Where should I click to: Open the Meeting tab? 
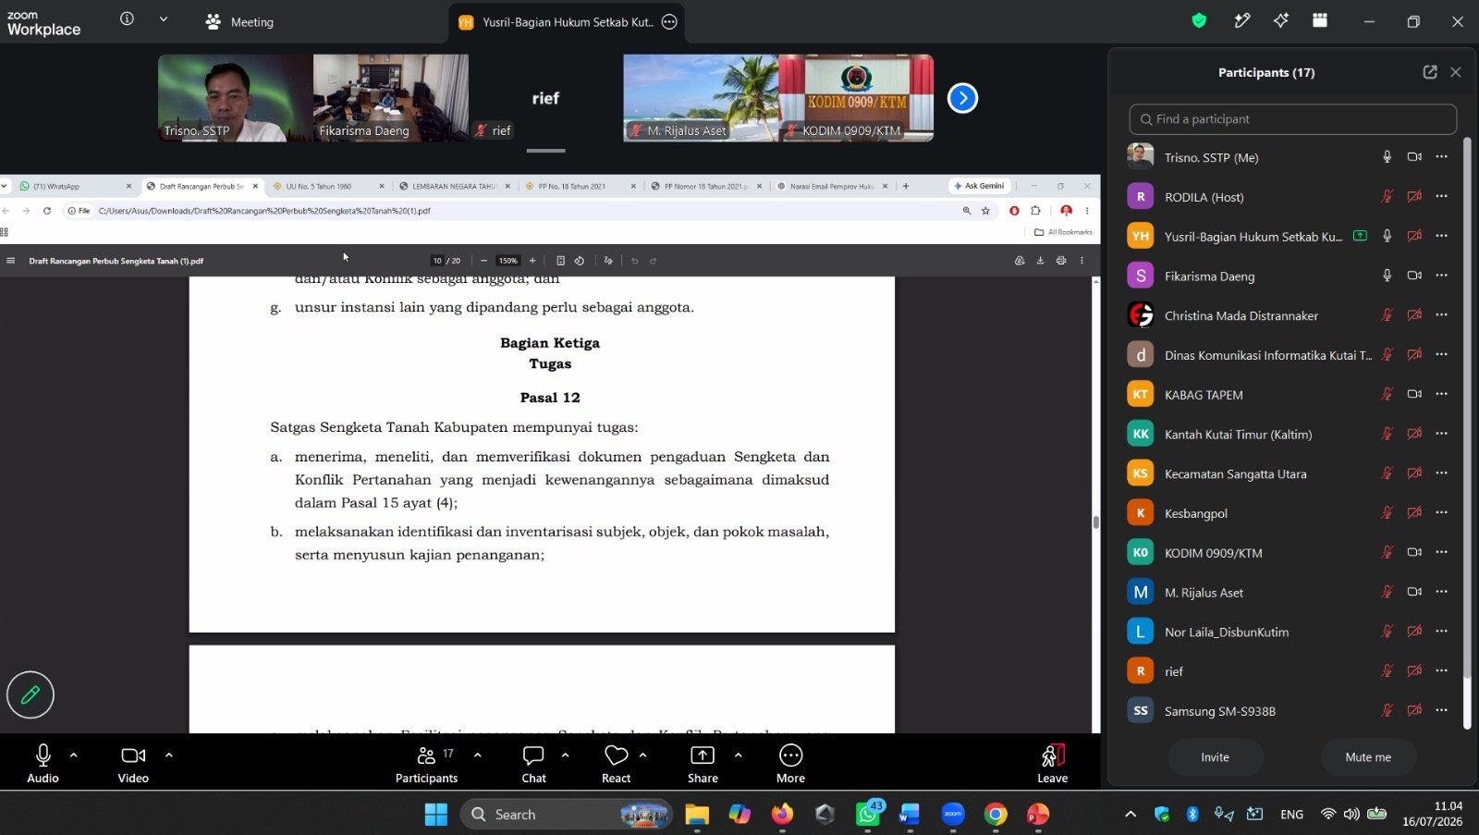(239, 21)
